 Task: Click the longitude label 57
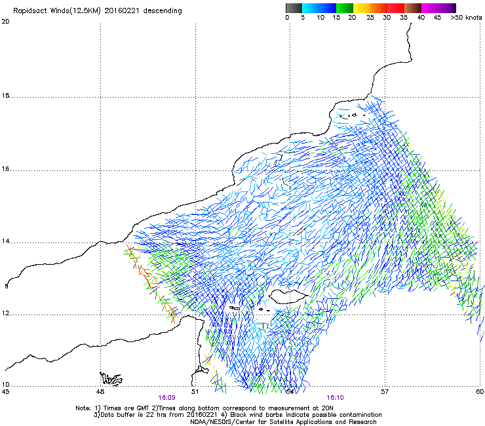coord(385,392)
